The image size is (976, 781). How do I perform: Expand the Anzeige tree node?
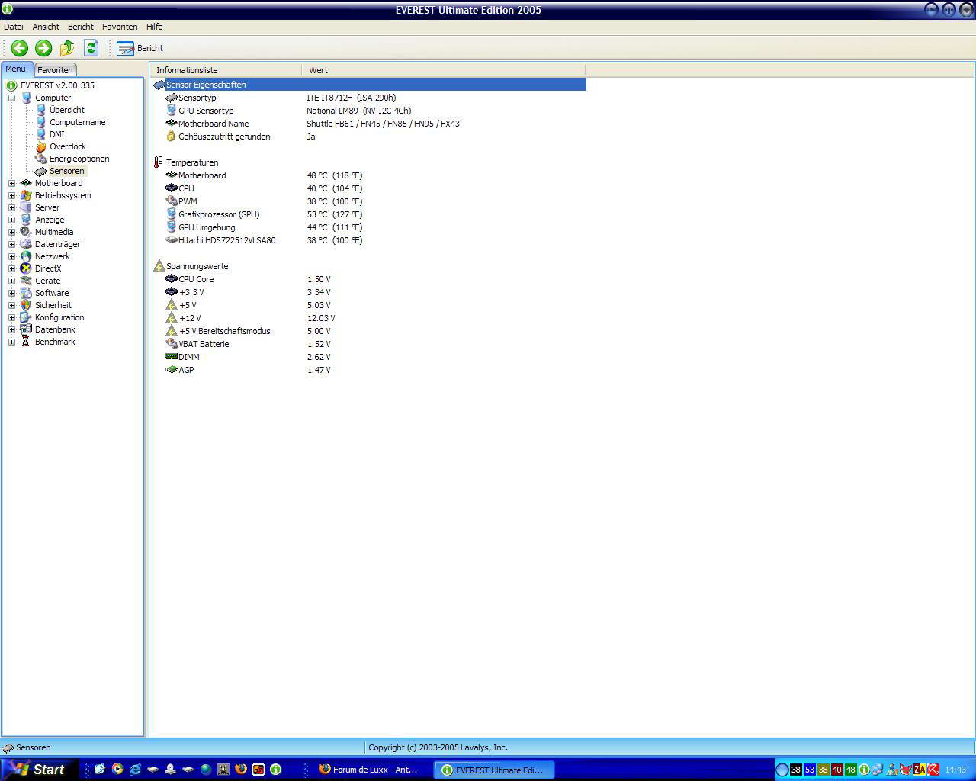coord(12,220)
